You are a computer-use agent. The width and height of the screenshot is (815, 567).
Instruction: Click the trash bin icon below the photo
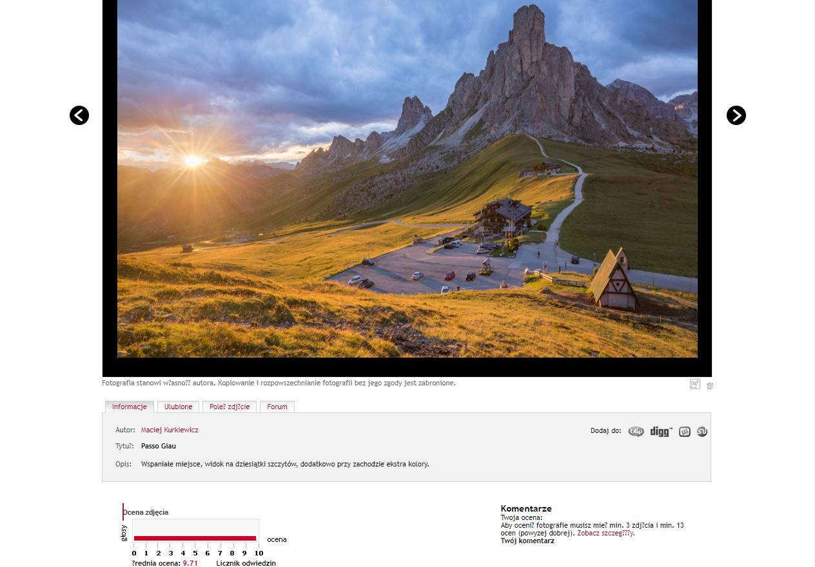tap(710, 386)
